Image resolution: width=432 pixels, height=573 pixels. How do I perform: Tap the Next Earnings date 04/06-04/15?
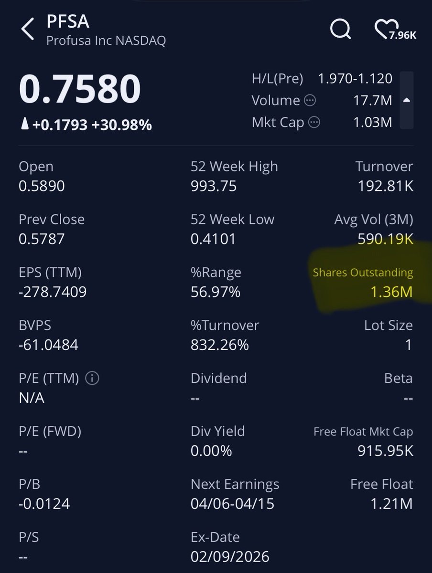point(233,503)
